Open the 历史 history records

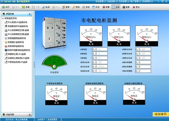pos(96,7)
